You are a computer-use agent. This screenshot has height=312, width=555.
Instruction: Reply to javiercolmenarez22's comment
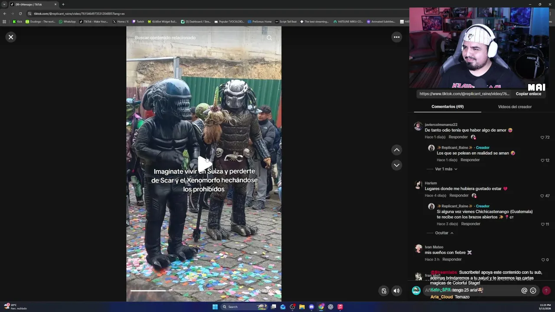point(458,137)
